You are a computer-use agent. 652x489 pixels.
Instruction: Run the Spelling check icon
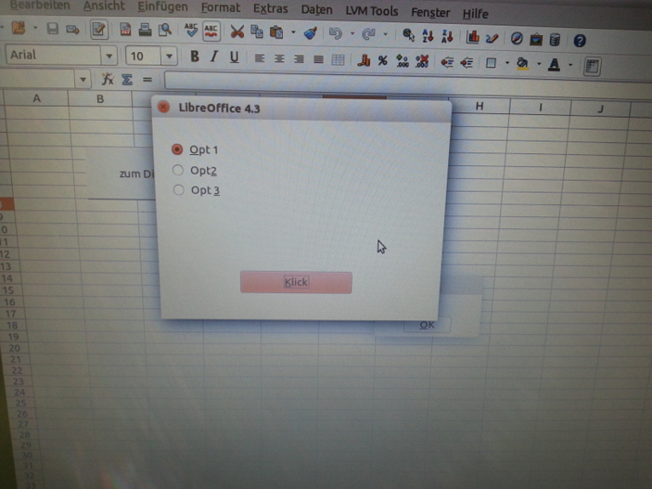click(191, 30)
